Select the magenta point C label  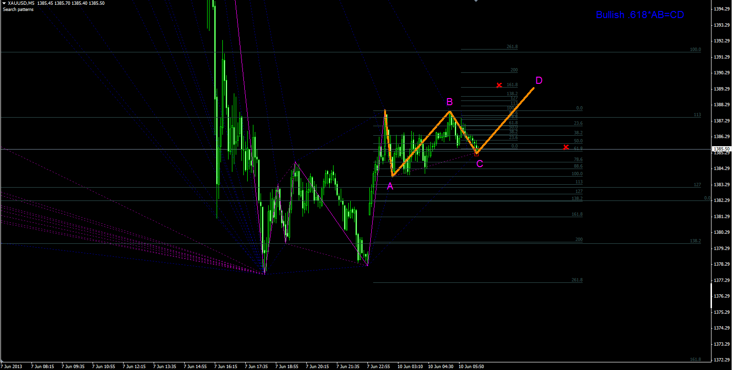(480, 164)
